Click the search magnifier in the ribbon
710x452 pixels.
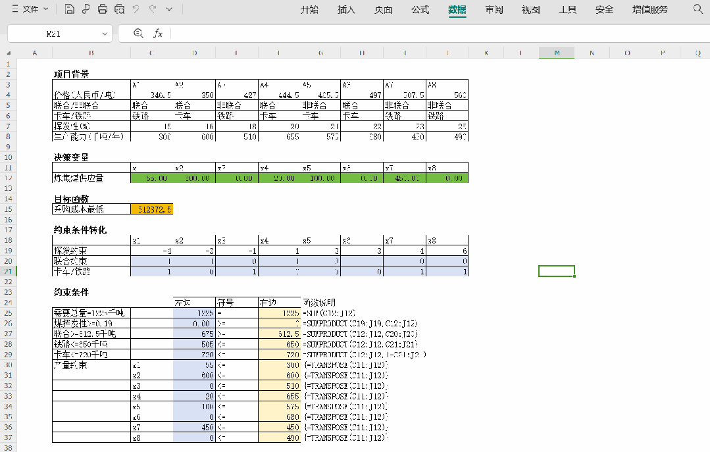point(697,9)
